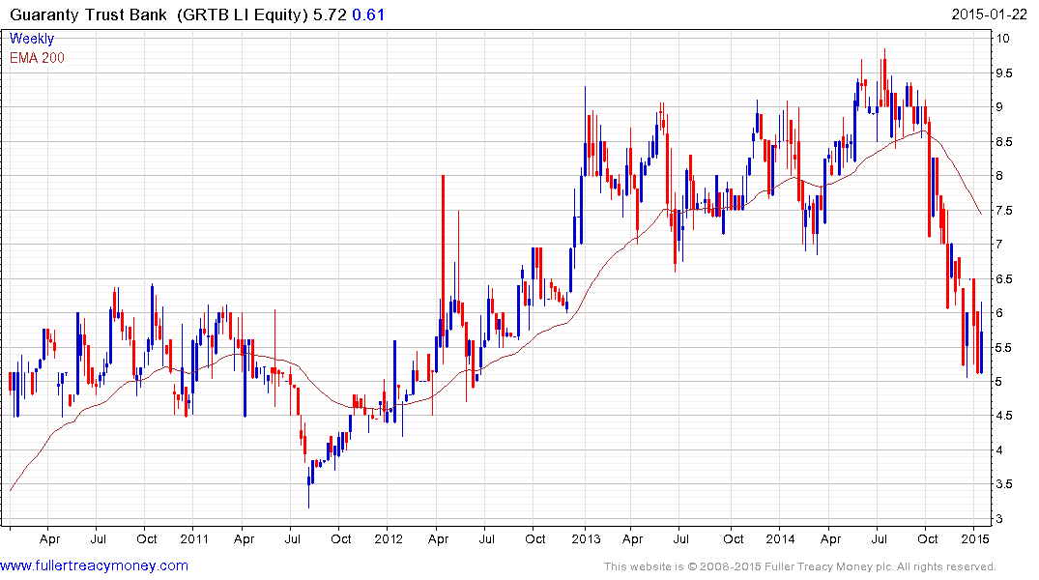
Task: Click the y-axis value 9.5
Action: [x=1004, y=72]
